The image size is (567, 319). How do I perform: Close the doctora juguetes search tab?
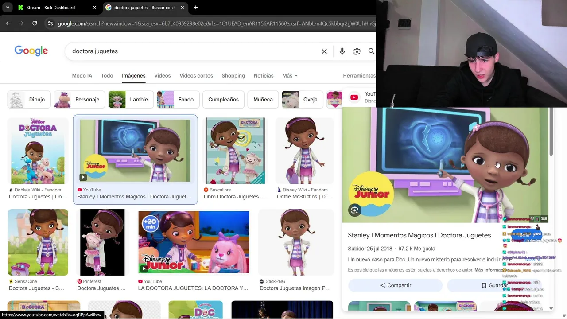tap(183, 8)
